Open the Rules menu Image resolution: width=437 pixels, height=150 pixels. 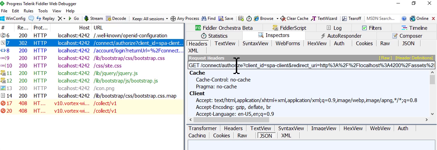28,11
